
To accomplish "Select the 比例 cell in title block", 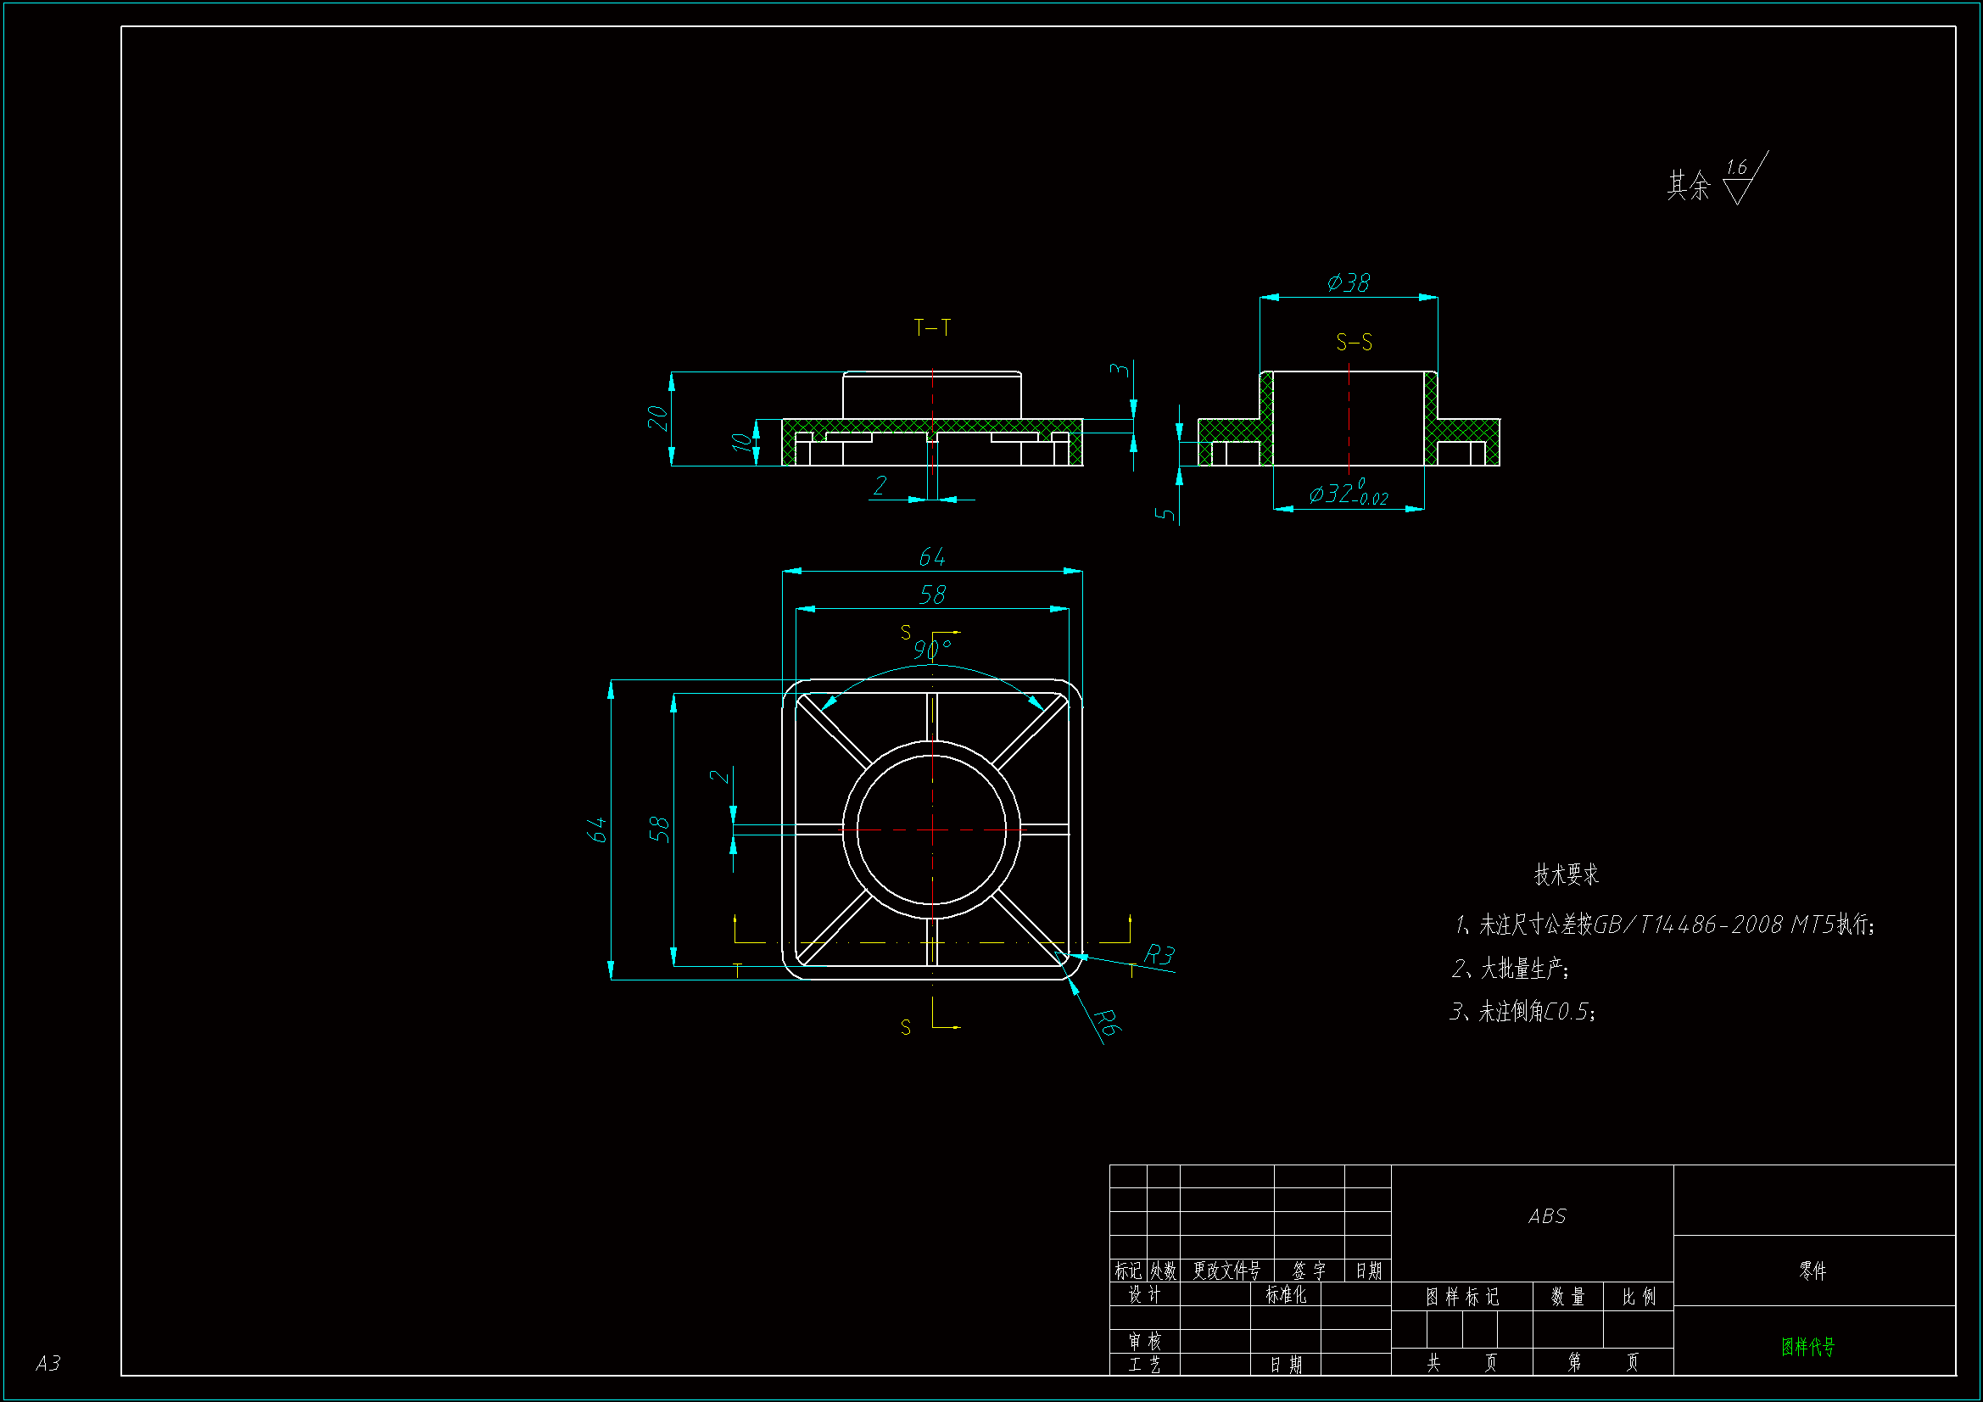I will [1639, 1297].
